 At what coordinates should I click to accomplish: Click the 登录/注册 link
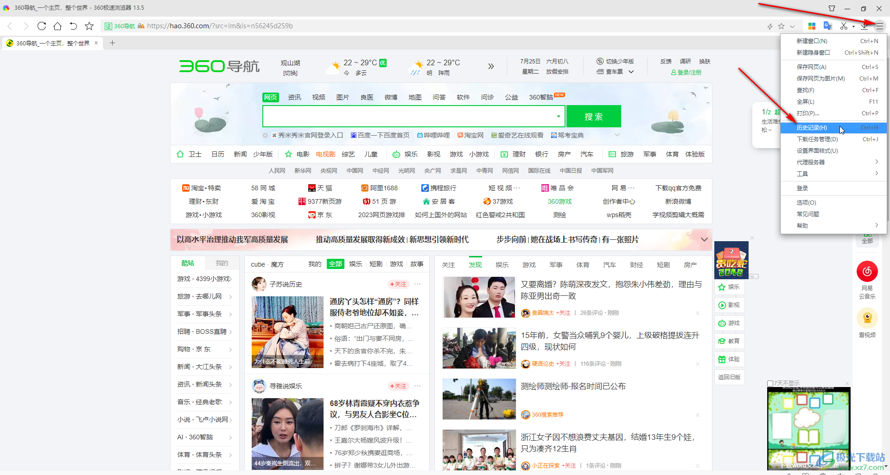click(x=686, y=73)
